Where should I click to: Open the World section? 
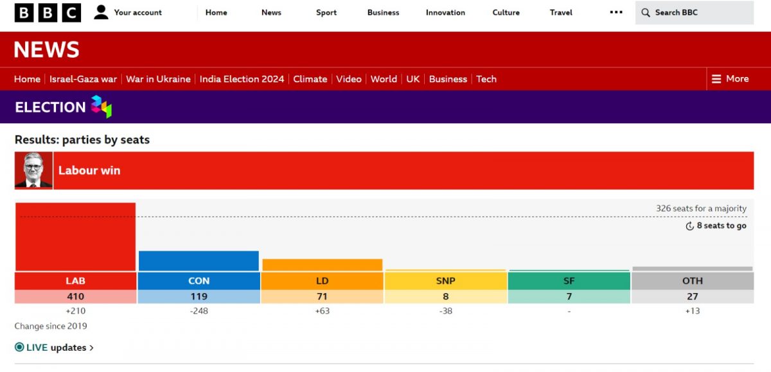[384, 79]
